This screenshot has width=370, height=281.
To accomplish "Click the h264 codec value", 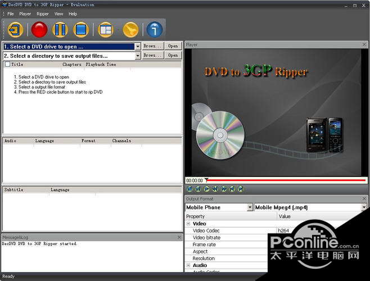I will tap(283, 230).
